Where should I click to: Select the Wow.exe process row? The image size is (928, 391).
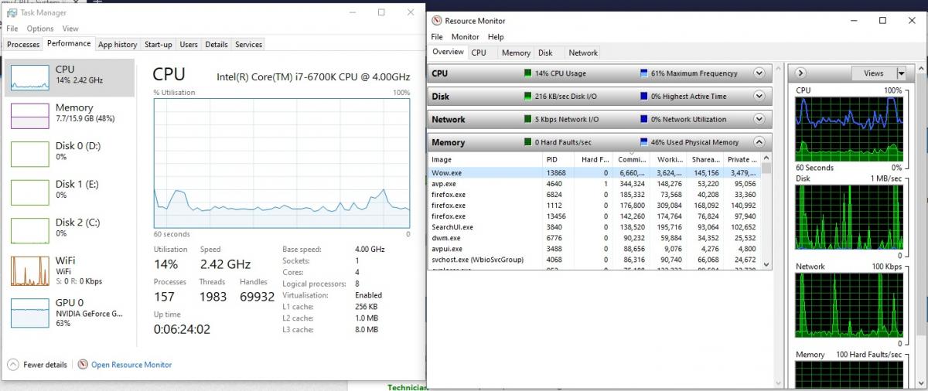coord(595,173)
